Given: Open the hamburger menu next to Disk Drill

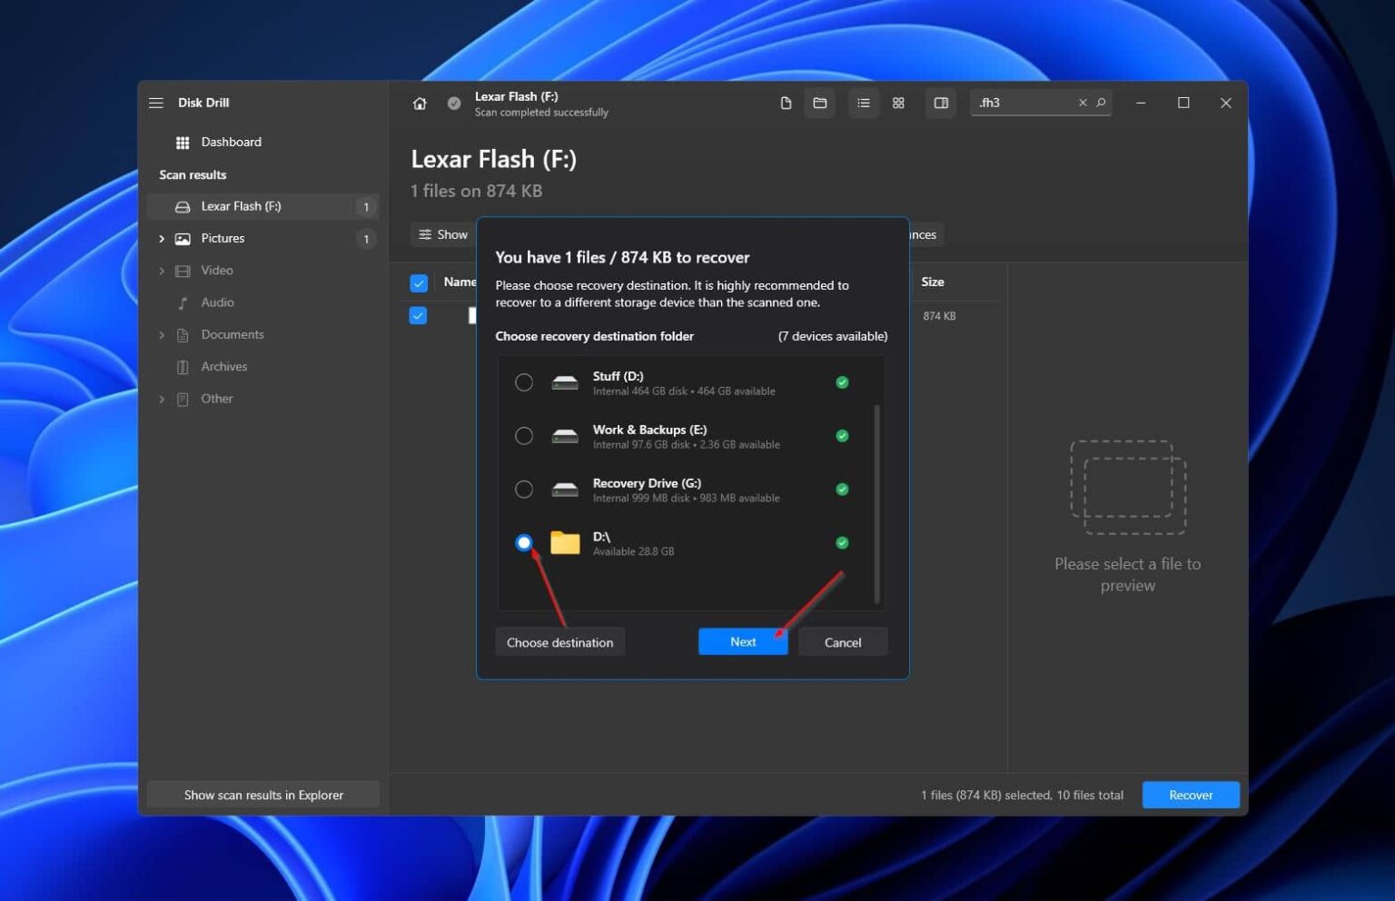Looking at the screenshot, I should coord(156,103).
